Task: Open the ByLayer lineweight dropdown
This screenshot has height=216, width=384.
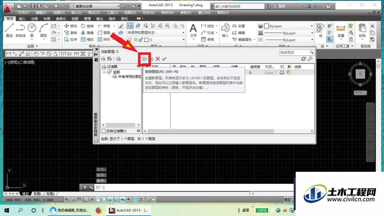Action: (x=289, y=33)
